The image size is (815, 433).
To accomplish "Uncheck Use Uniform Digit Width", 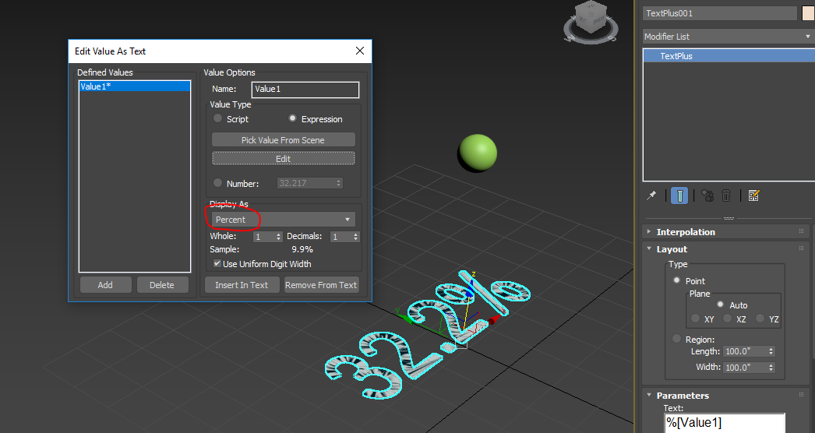I will [x=217, y=263].
